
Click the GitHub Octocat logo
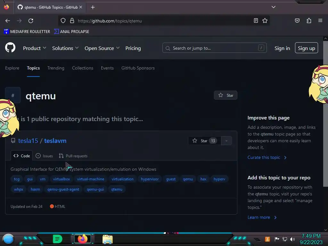point(10,47)
